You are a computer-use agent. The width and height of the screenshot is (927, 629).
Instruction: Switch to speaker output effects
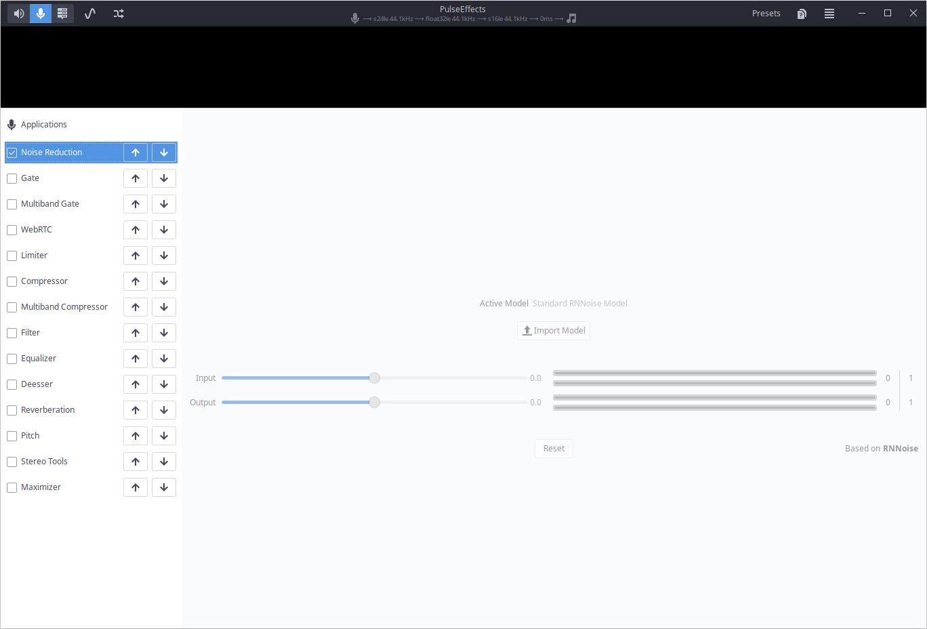point(18,14)
